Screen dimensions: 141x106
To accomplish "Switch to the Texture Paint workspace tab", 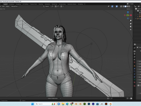I will click(33, 4).
